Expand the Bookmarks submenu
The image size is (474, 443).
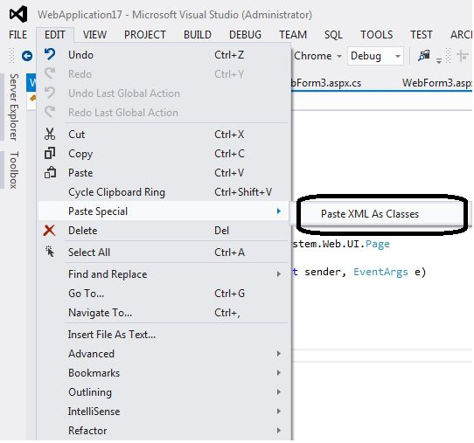click(164, 373)
